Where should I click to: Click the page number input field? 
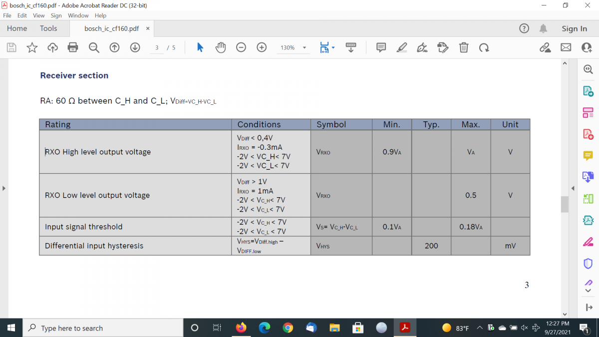click(157, 48)
